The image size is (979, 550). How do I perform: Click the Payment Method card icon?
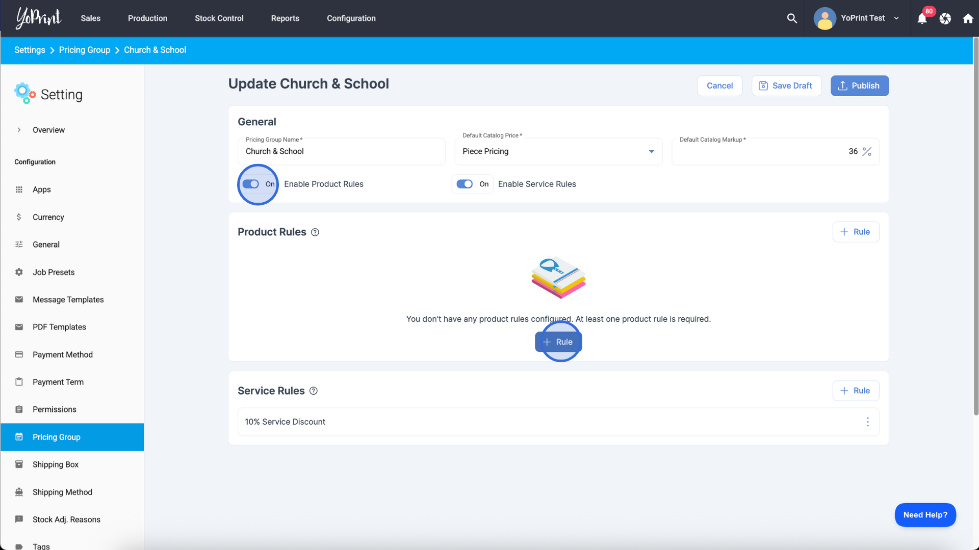pos(19,354)
